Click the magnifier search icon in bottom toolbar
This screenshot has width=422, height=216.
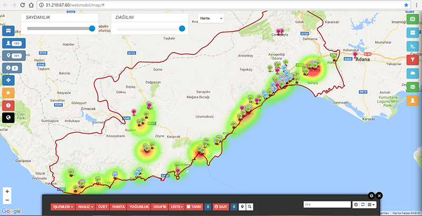[x=250, y=207]
